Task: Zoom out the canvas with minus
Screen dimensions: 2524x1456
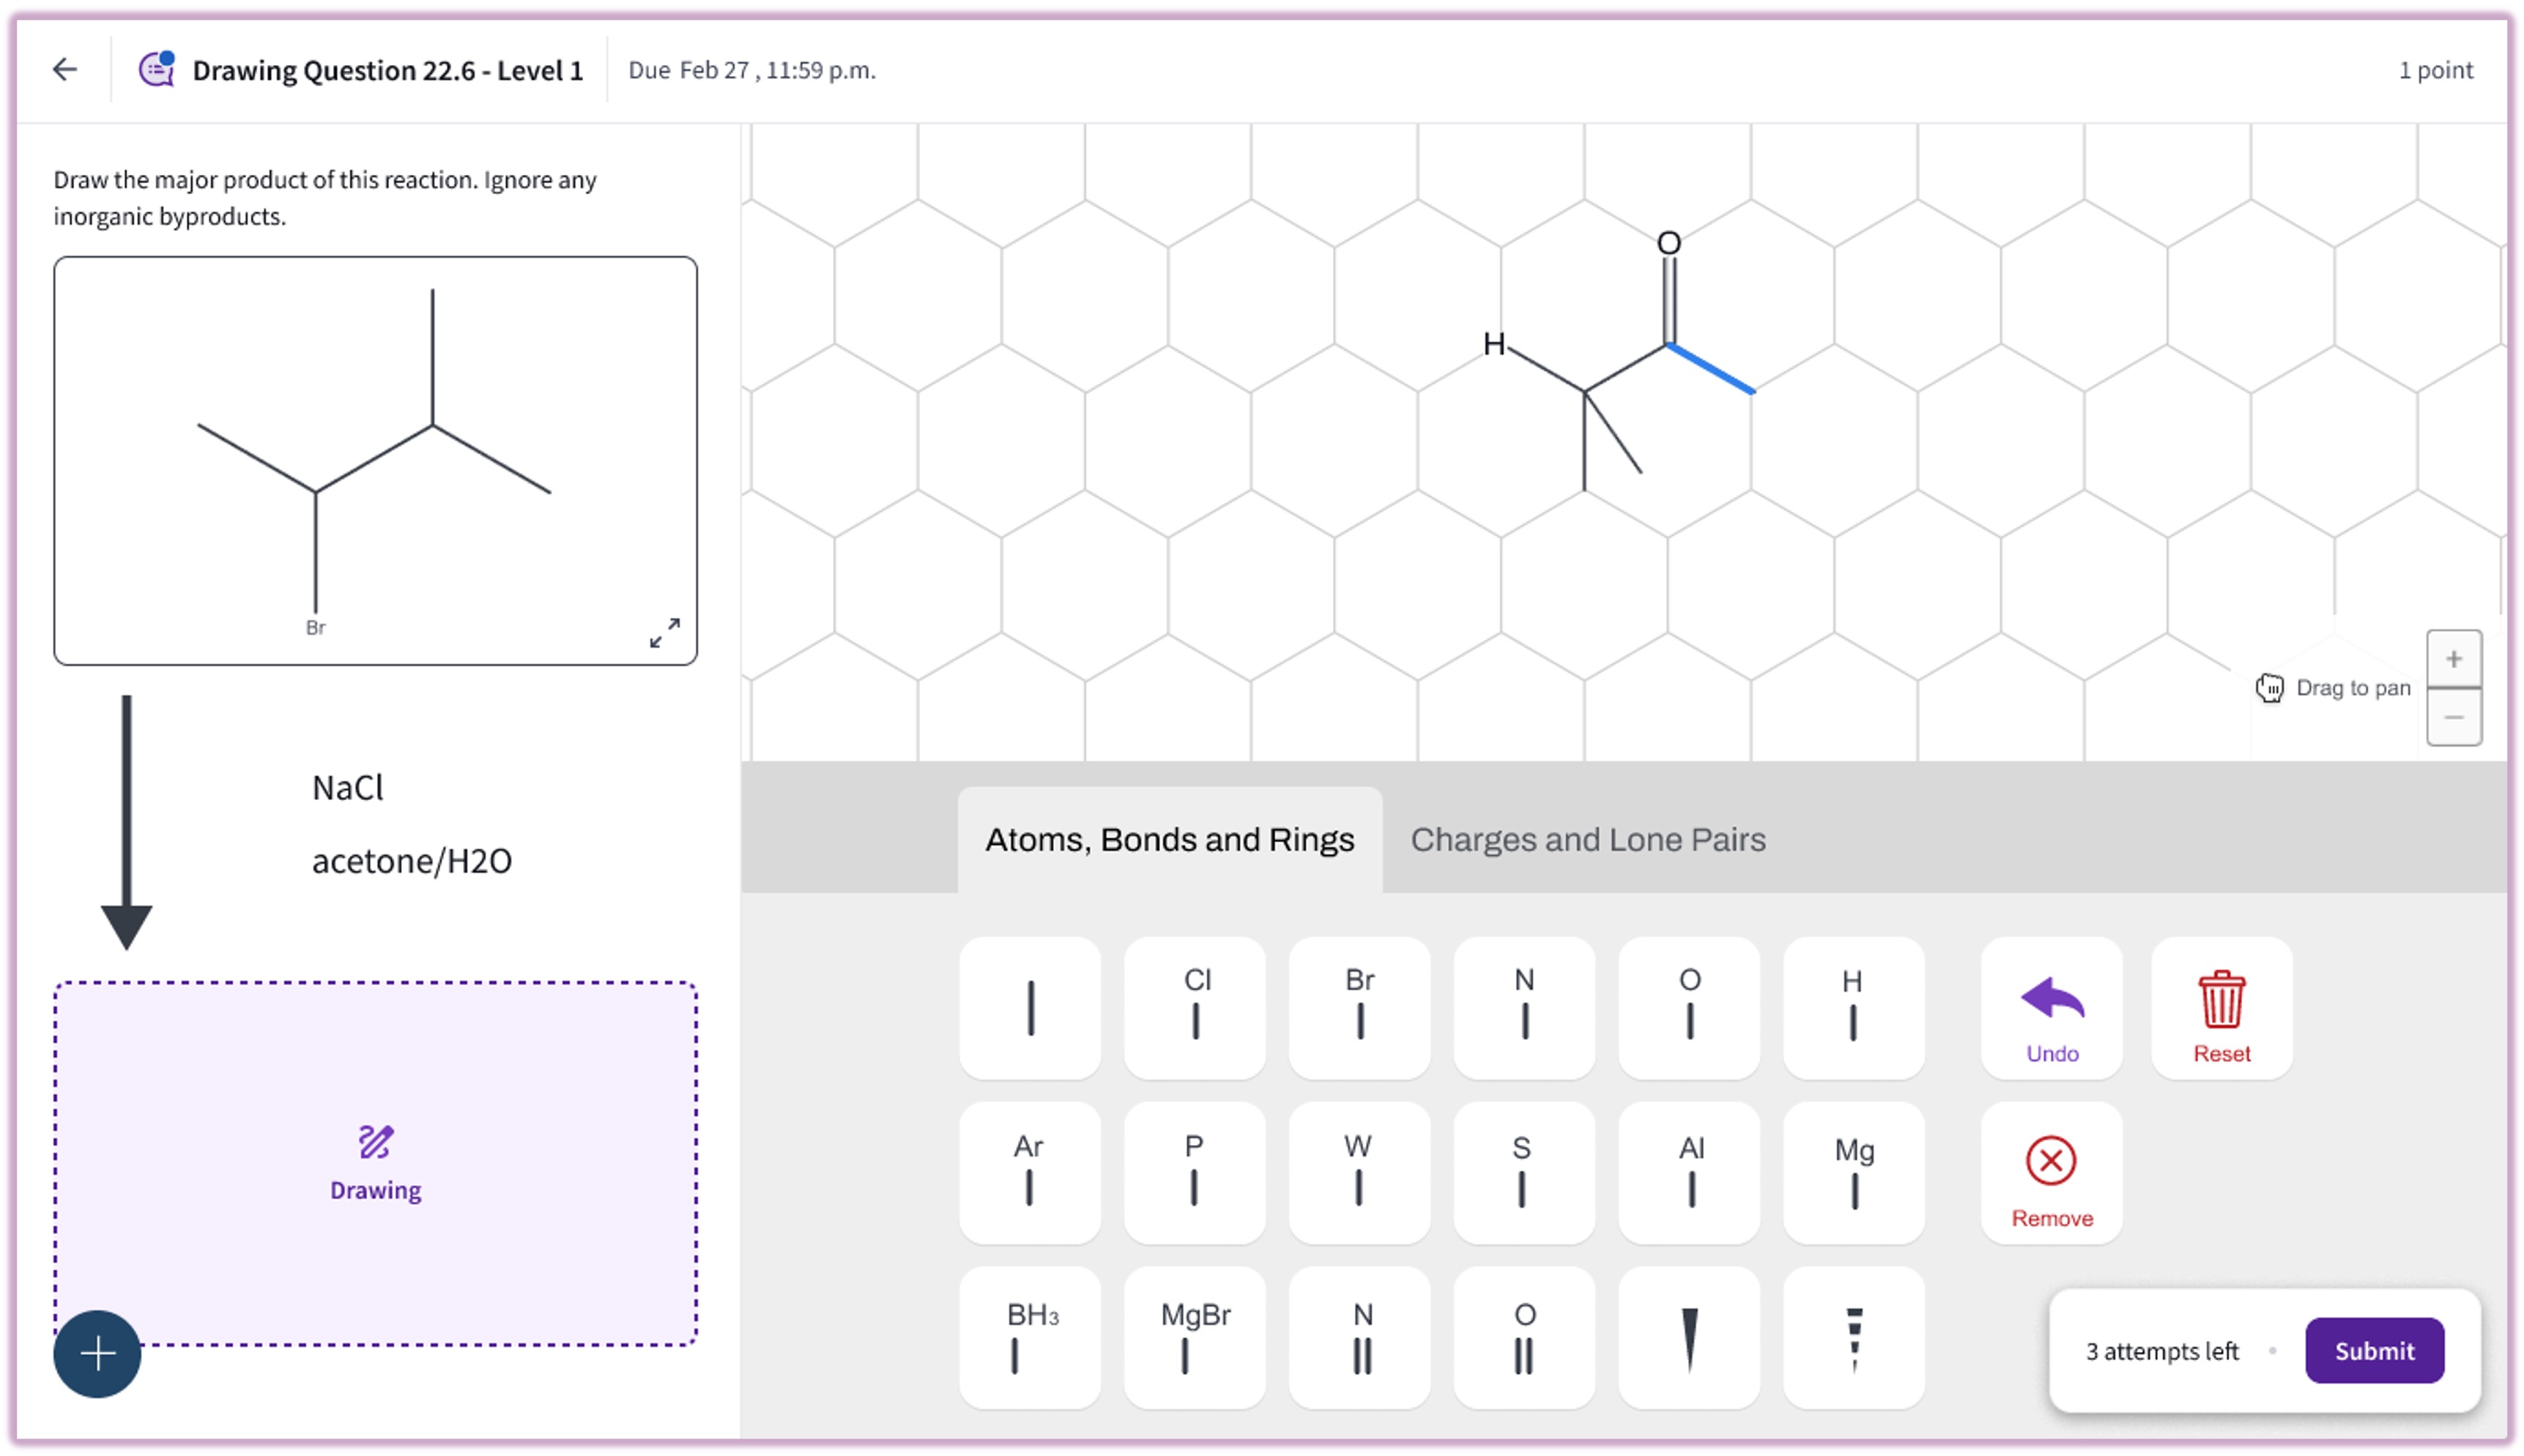Action: [x=2452, y=717]
